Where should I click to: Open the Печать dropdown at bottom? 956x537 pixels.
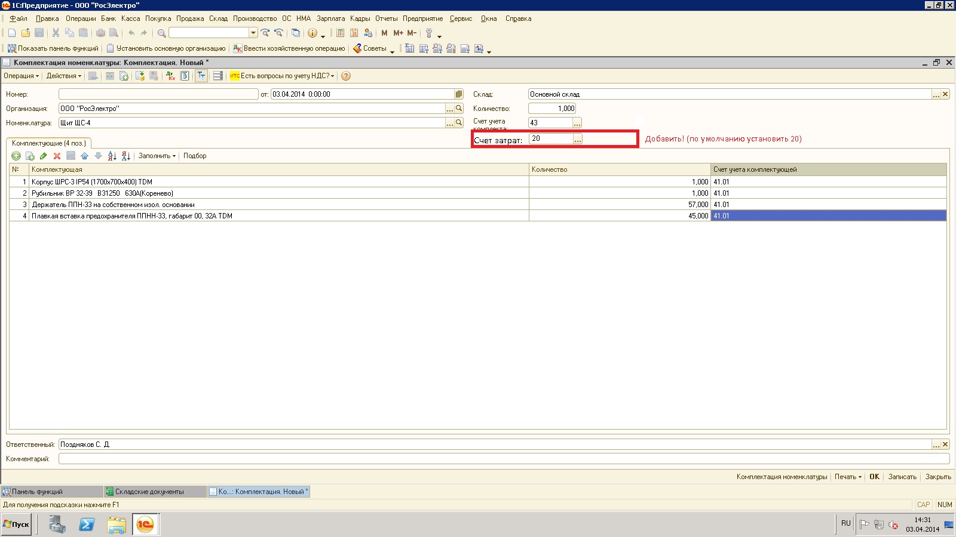click(x=848, y=477)
